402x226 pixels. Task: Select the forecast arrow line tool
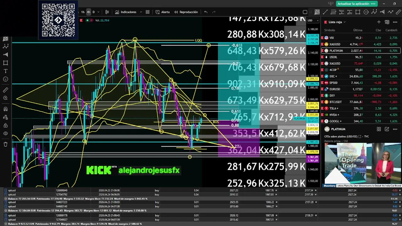coord(390,12)
